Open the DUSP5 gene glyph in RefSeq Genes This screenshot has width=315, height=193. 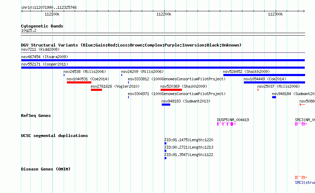pos(227,124)
